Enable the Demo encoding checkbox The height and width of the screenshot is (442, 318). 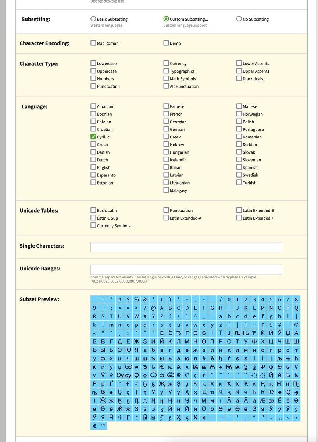tap(166, 43)
